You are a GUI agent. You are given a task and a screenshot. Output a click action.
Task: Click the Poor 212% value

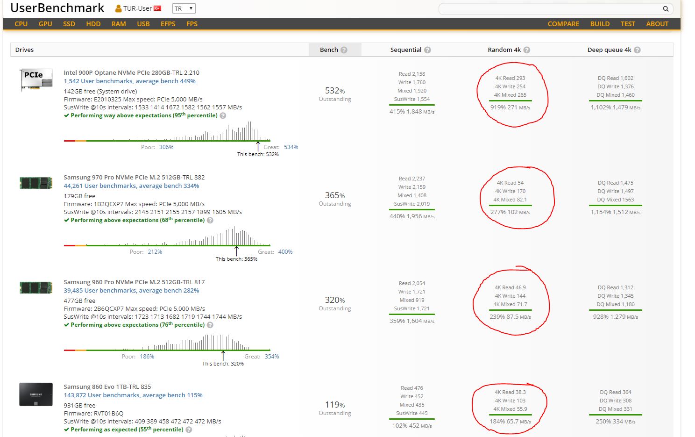coord(155,252)
